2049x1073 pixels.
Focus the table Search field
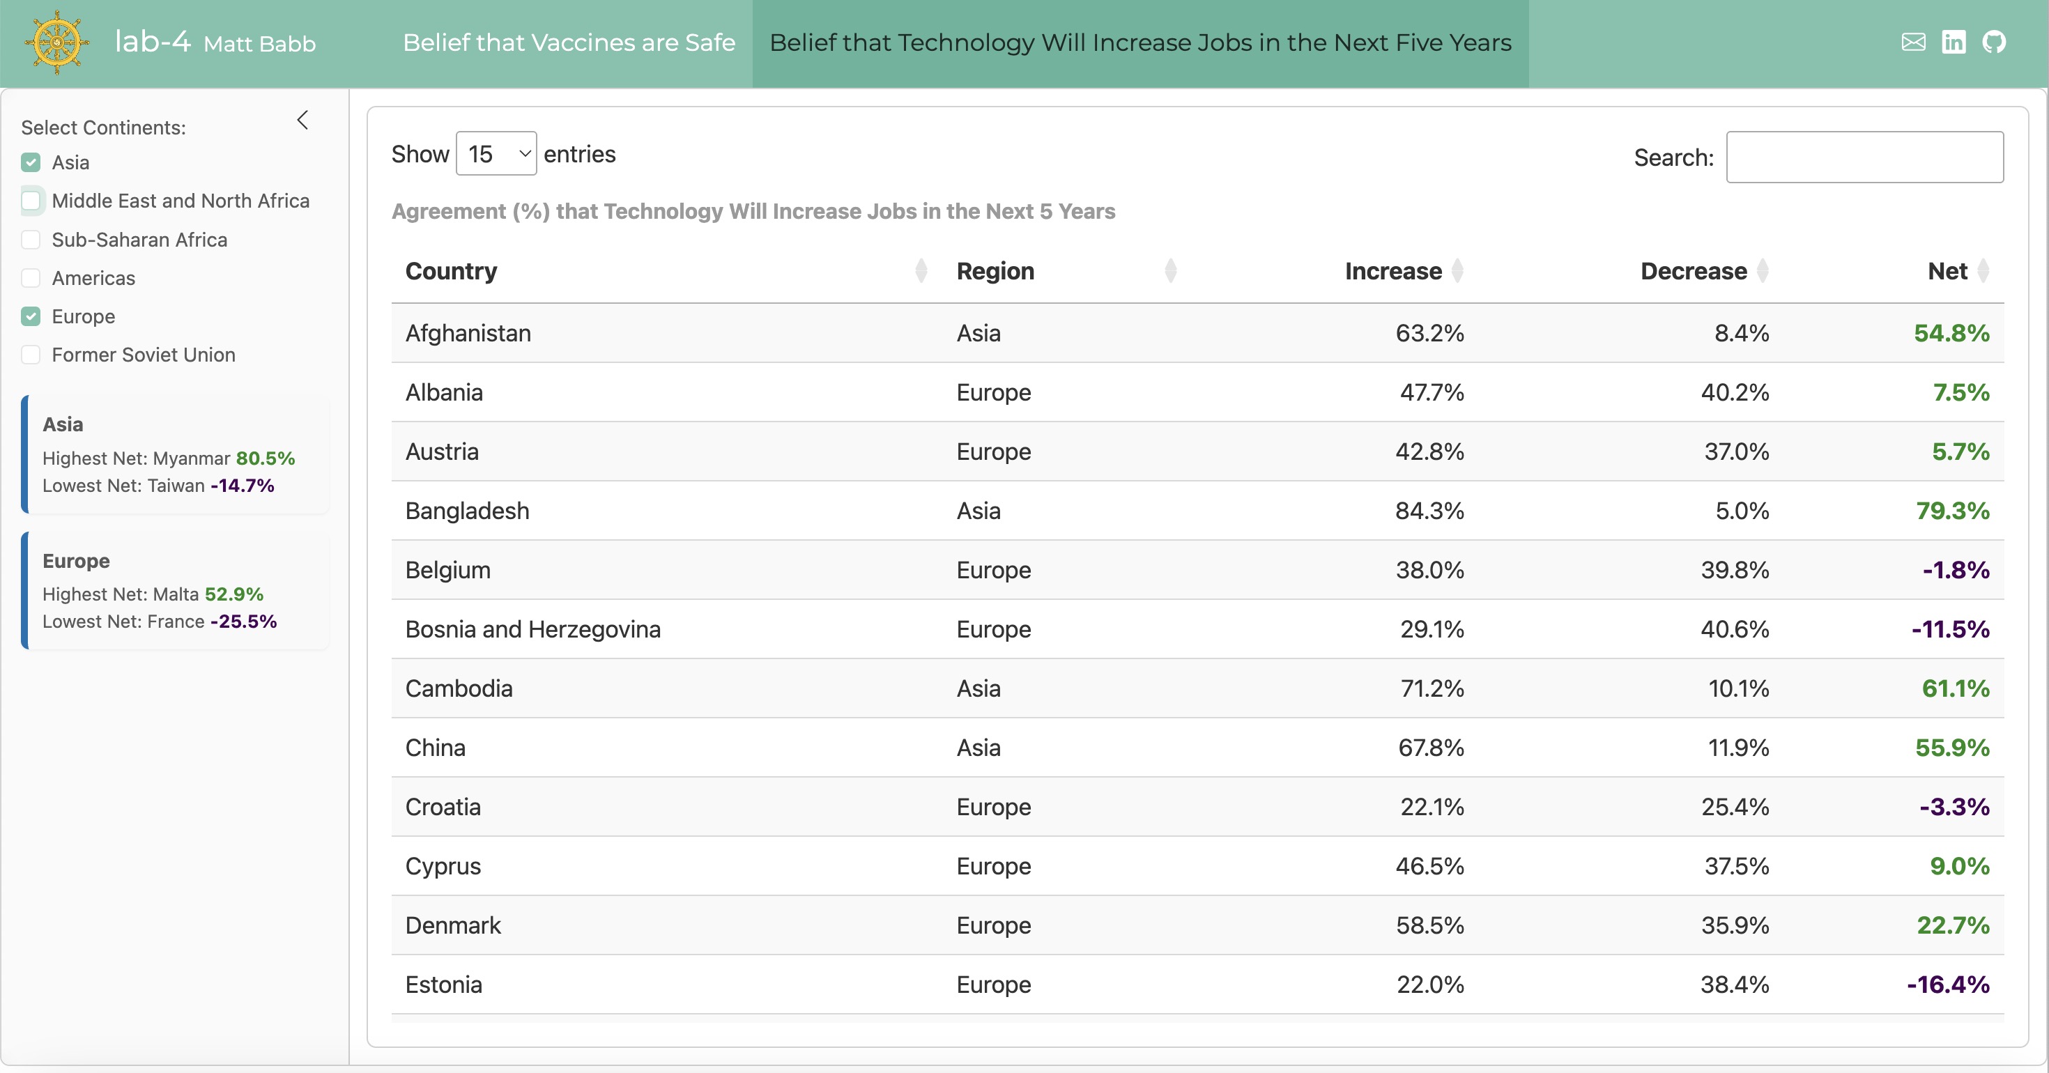pos(1864,157)
